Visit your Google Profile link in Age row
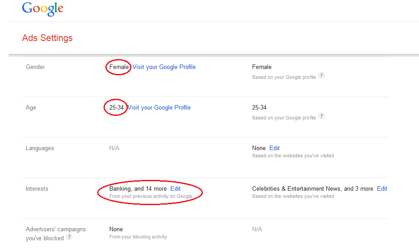The width and height of the screenshot is (419, 252). click(x=159, y=108)
